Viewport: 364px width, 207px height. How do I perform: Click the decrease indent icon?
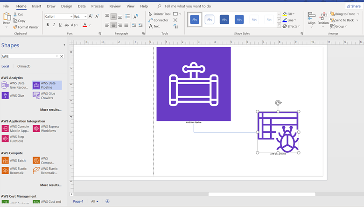click(134, 25)
